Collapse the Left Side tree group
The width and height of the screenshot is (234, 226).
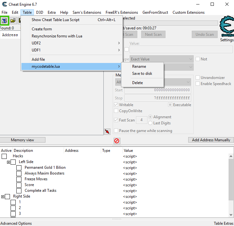click(8, 162)
